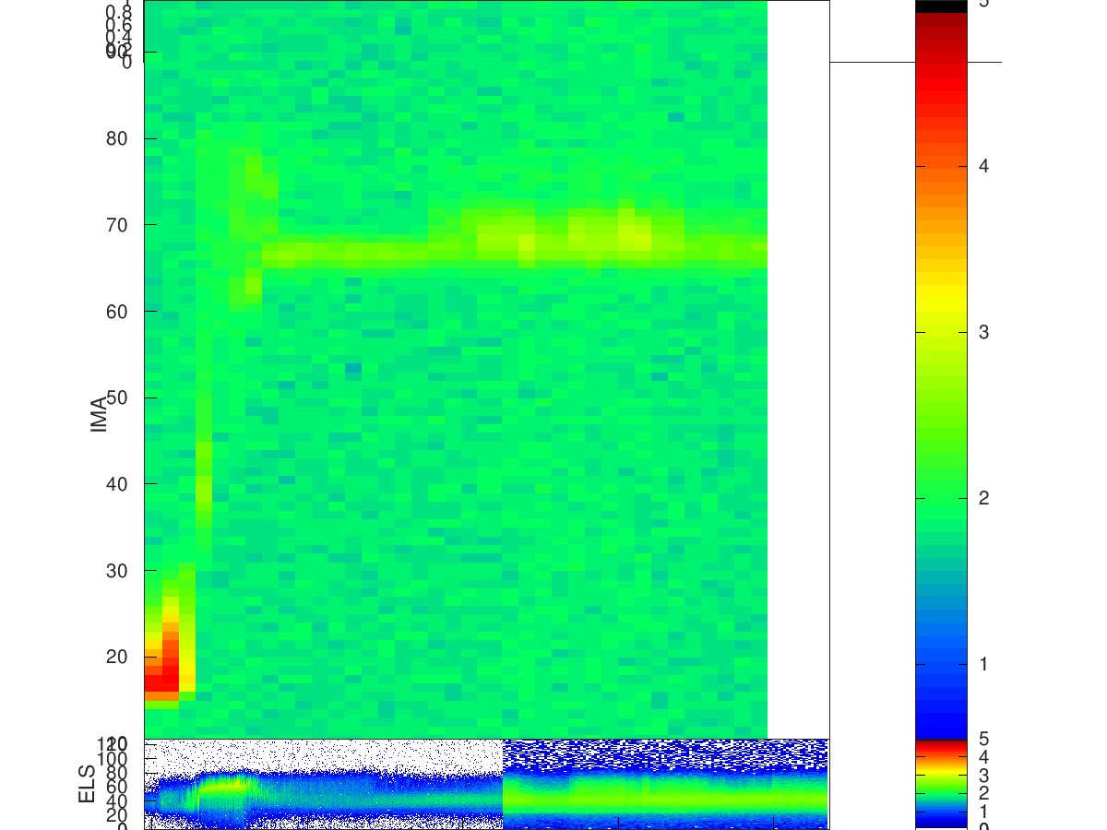Select the 20 tick on IMA axis
This screenshot has height=830, width=1107.
[117, 657]
